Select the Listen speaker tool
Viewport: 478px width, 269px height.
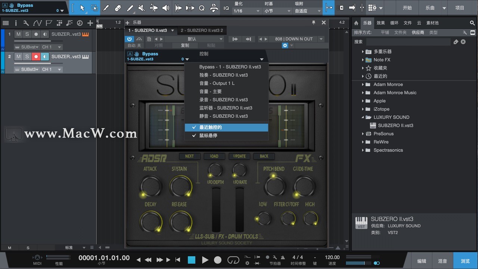[166, 8]
